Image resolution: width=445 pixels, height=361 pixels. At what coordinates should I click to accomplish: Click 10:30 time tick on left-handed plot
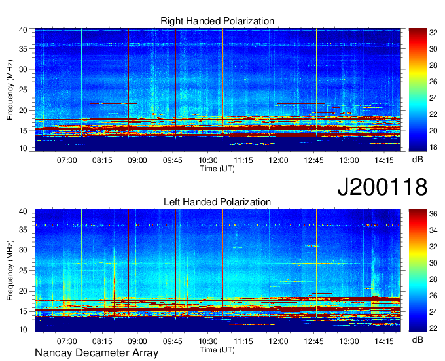click(x=207, y=341)
